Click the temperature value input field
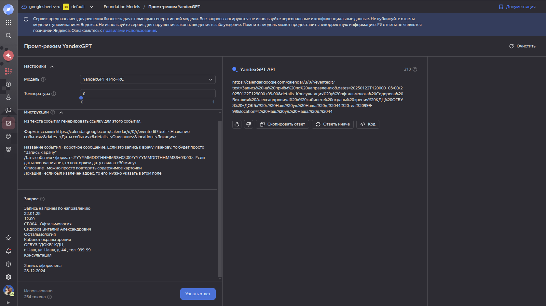The height and width of the screenshot is (306, 546). click(148, 94)
